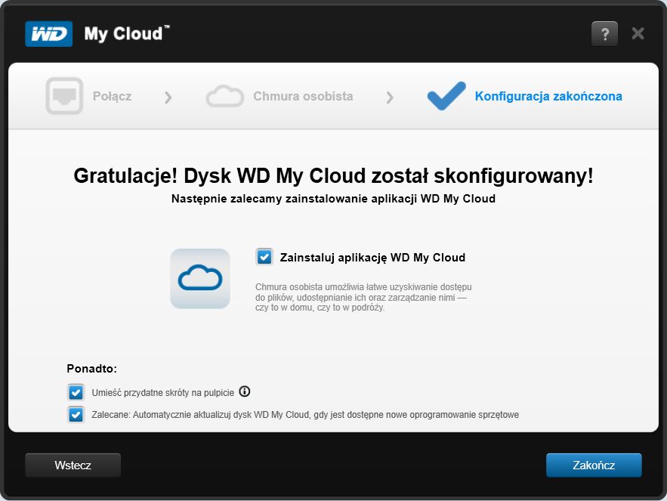Disable automatic firmware update checkbox
667x501 pixels.
click(76, 415)
